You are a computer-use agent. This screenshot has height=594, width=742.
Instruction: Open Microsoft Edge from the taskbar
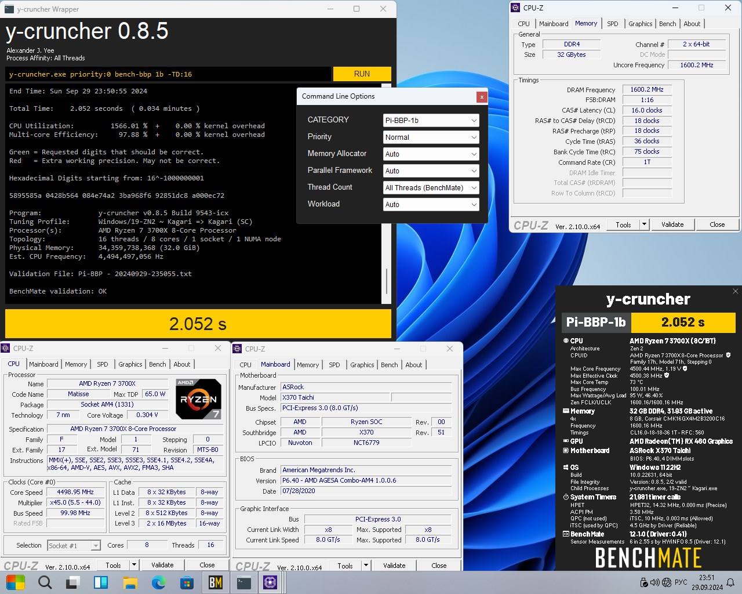158,582
